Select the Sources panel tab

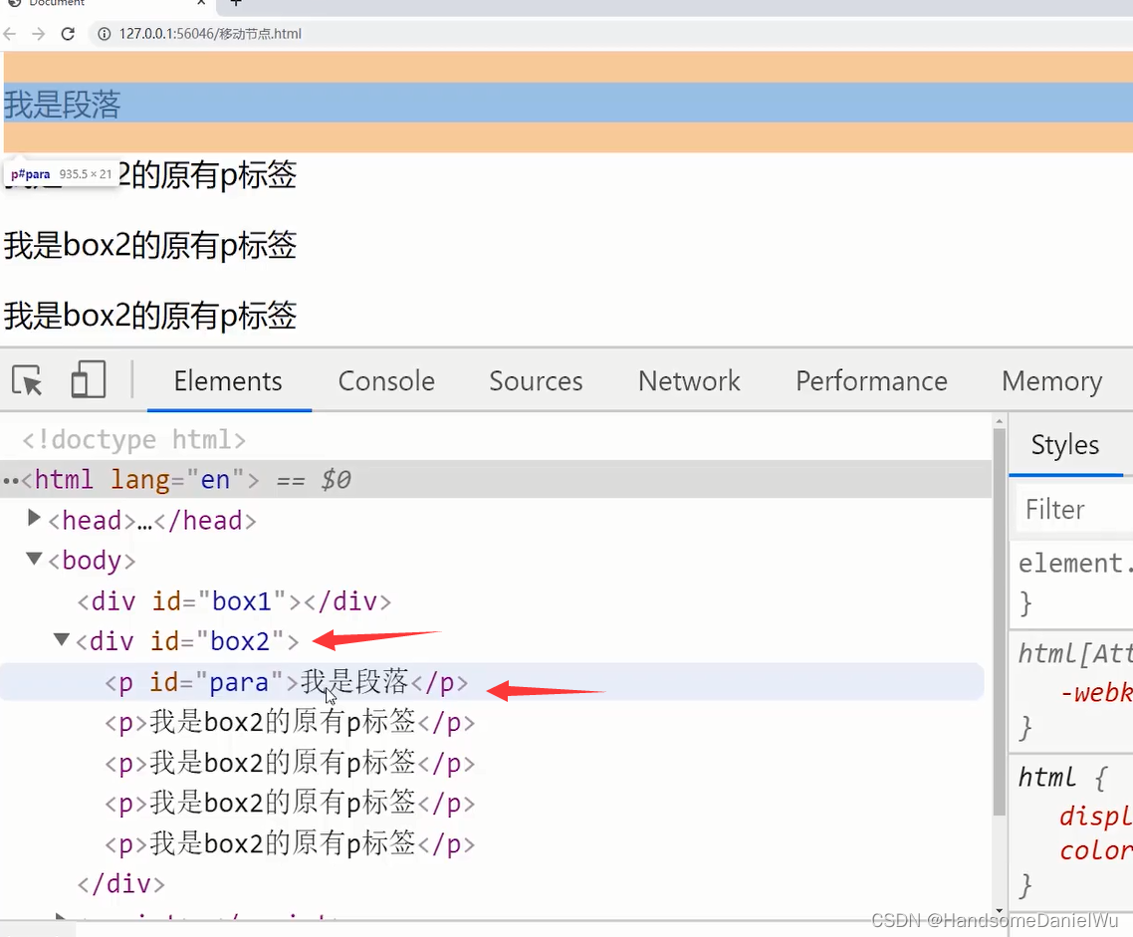tap(536, 380)
